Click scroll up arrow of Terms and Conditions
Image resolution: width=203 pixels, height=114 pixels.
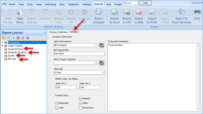[x=198, y=45]
